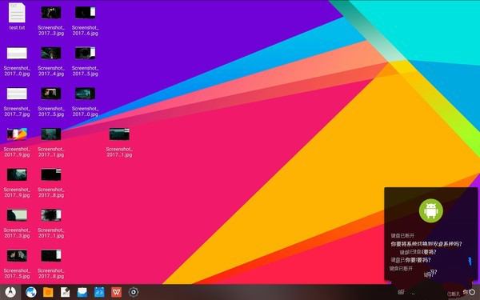Click the keyboard icon in system tray
The width and height of the screenshot is (480, 300).
401,292
